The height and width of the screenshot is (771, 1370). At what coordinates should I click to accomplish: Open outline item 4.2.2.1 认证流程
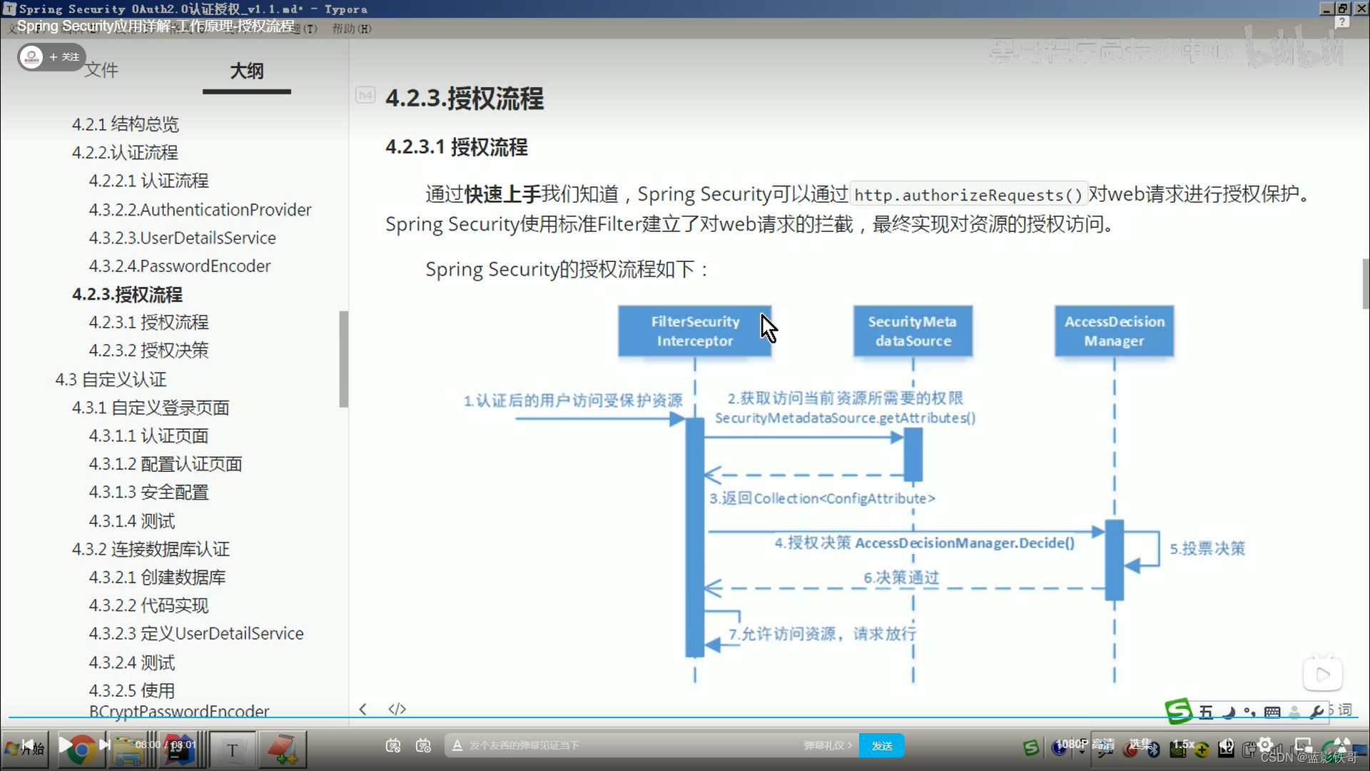click(148, 181)
